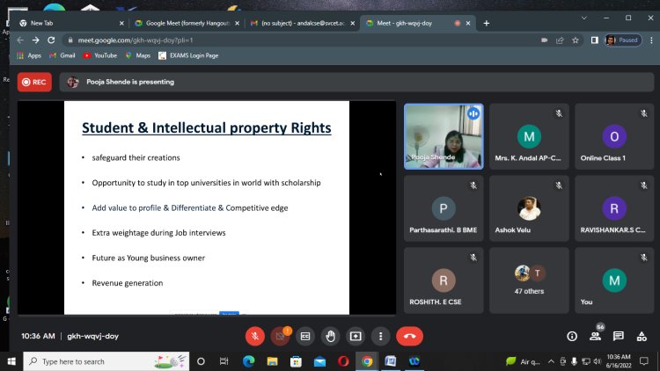Open Apps bookmark shortcut

[x=29, y=55]
